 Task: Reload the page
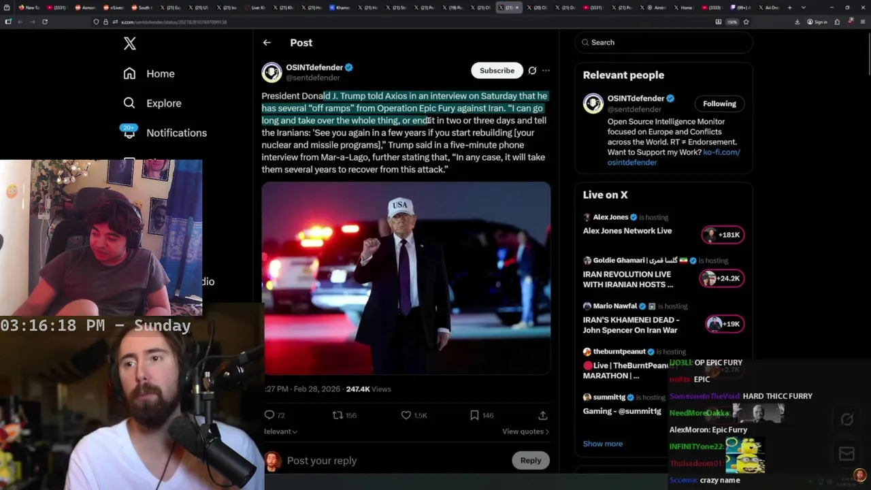(45, 22)
